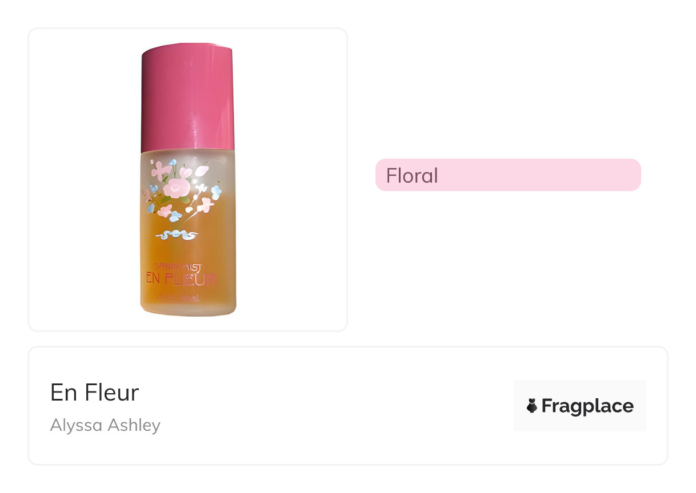Click the Fragplace perfume bottle logo icon
The image size is (696, 493).
[x=531, y=406]
